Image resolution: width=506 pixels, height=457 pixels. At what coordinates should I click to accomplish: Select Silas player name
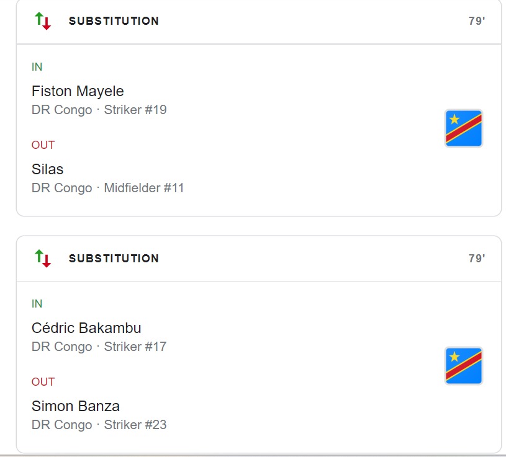(47, 169)
